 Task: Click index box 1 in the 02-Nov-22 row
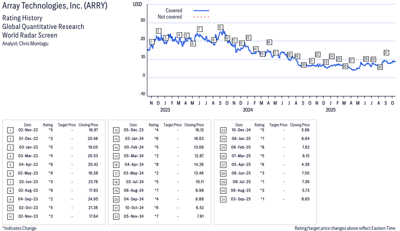(x=10, y=130)
